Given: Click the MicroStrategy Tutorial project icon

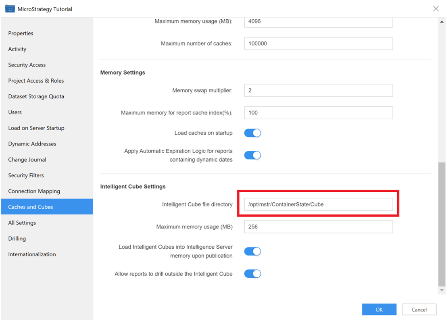Looking at the screenshot, I should [10, 9].
